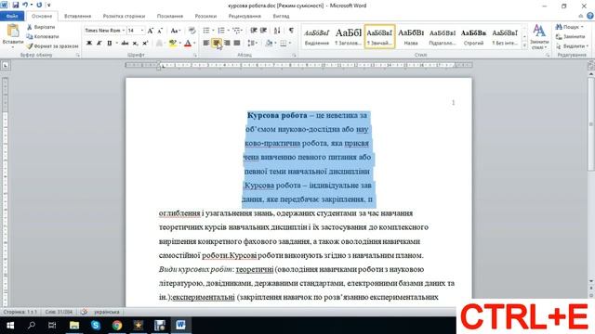Open the Times New Roman font dropdown

tap(124, 31)
